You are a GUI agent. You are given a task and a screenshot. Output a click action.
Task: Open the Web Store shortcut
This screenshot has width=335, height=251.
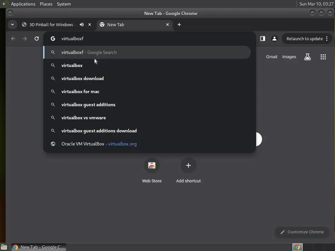click(152, 171)
